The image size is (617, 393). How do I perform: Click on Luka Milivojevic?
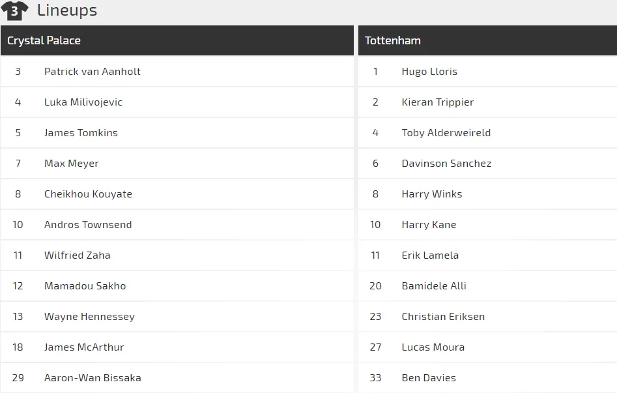(x=83, y=102)
